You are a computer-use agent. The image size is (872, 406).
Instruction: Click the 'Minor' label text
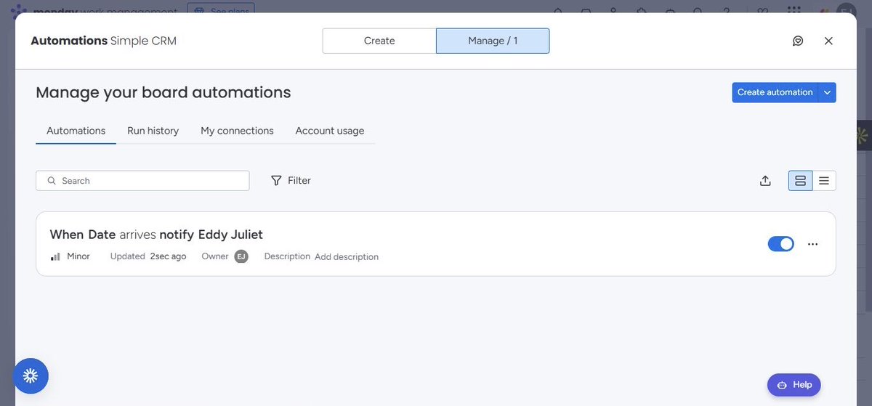coord(78,256)
